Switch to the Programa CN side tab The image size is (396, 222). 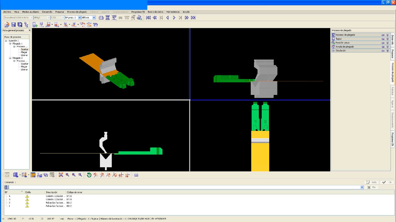click(x=392, y=139)
